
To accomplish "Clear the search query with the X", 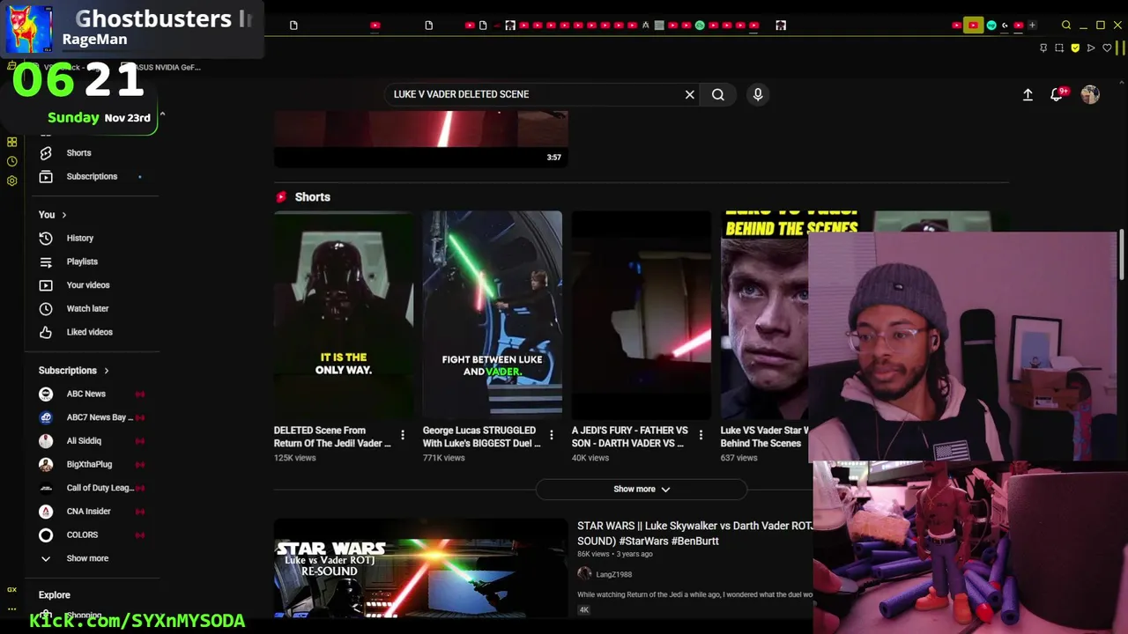I will point(690,94).
